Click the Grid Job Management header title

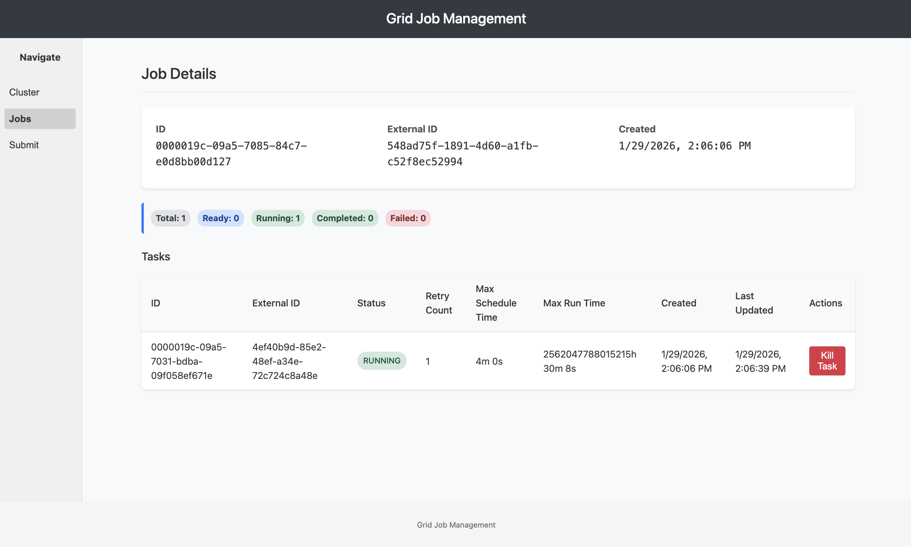(x=455, y=19)
